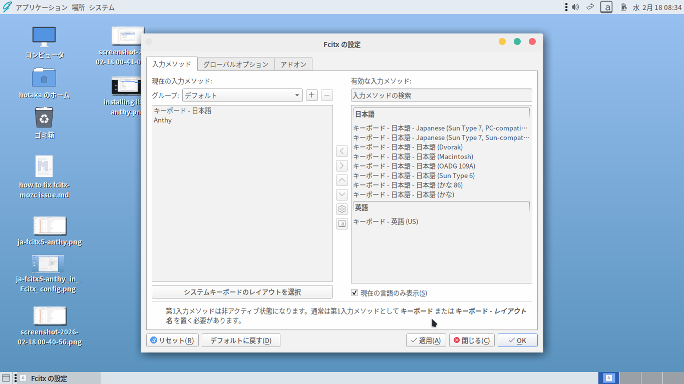This screenshot has height=384, width=684.
Task: Select キーボード - 英語 (US) entry
Action: [386, 221]
